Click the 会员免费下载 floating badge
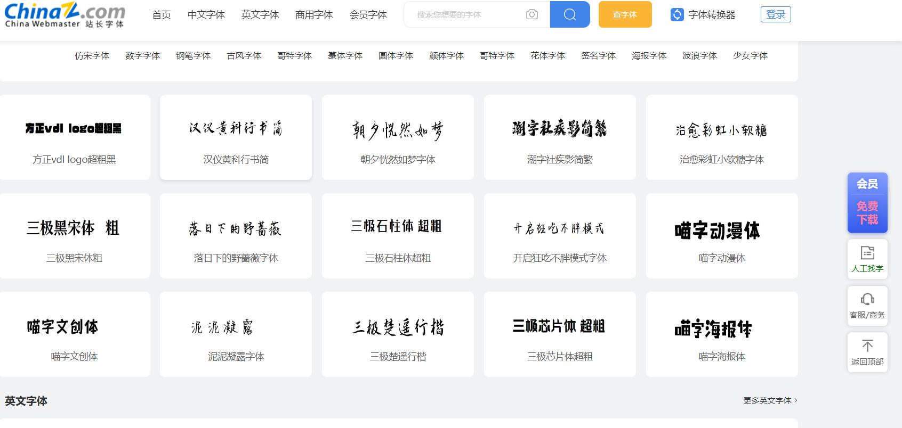This screenshot has width=902, height=428. [x=867, y=203]
